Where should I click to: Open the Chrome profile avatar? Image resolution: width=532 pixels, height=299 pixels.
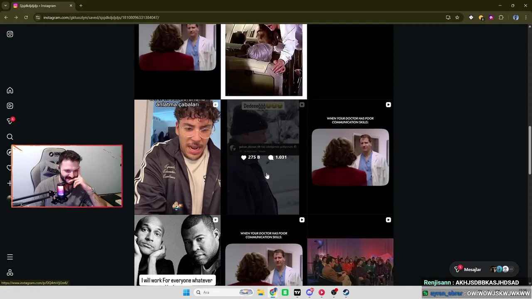(x=516, y=17)
